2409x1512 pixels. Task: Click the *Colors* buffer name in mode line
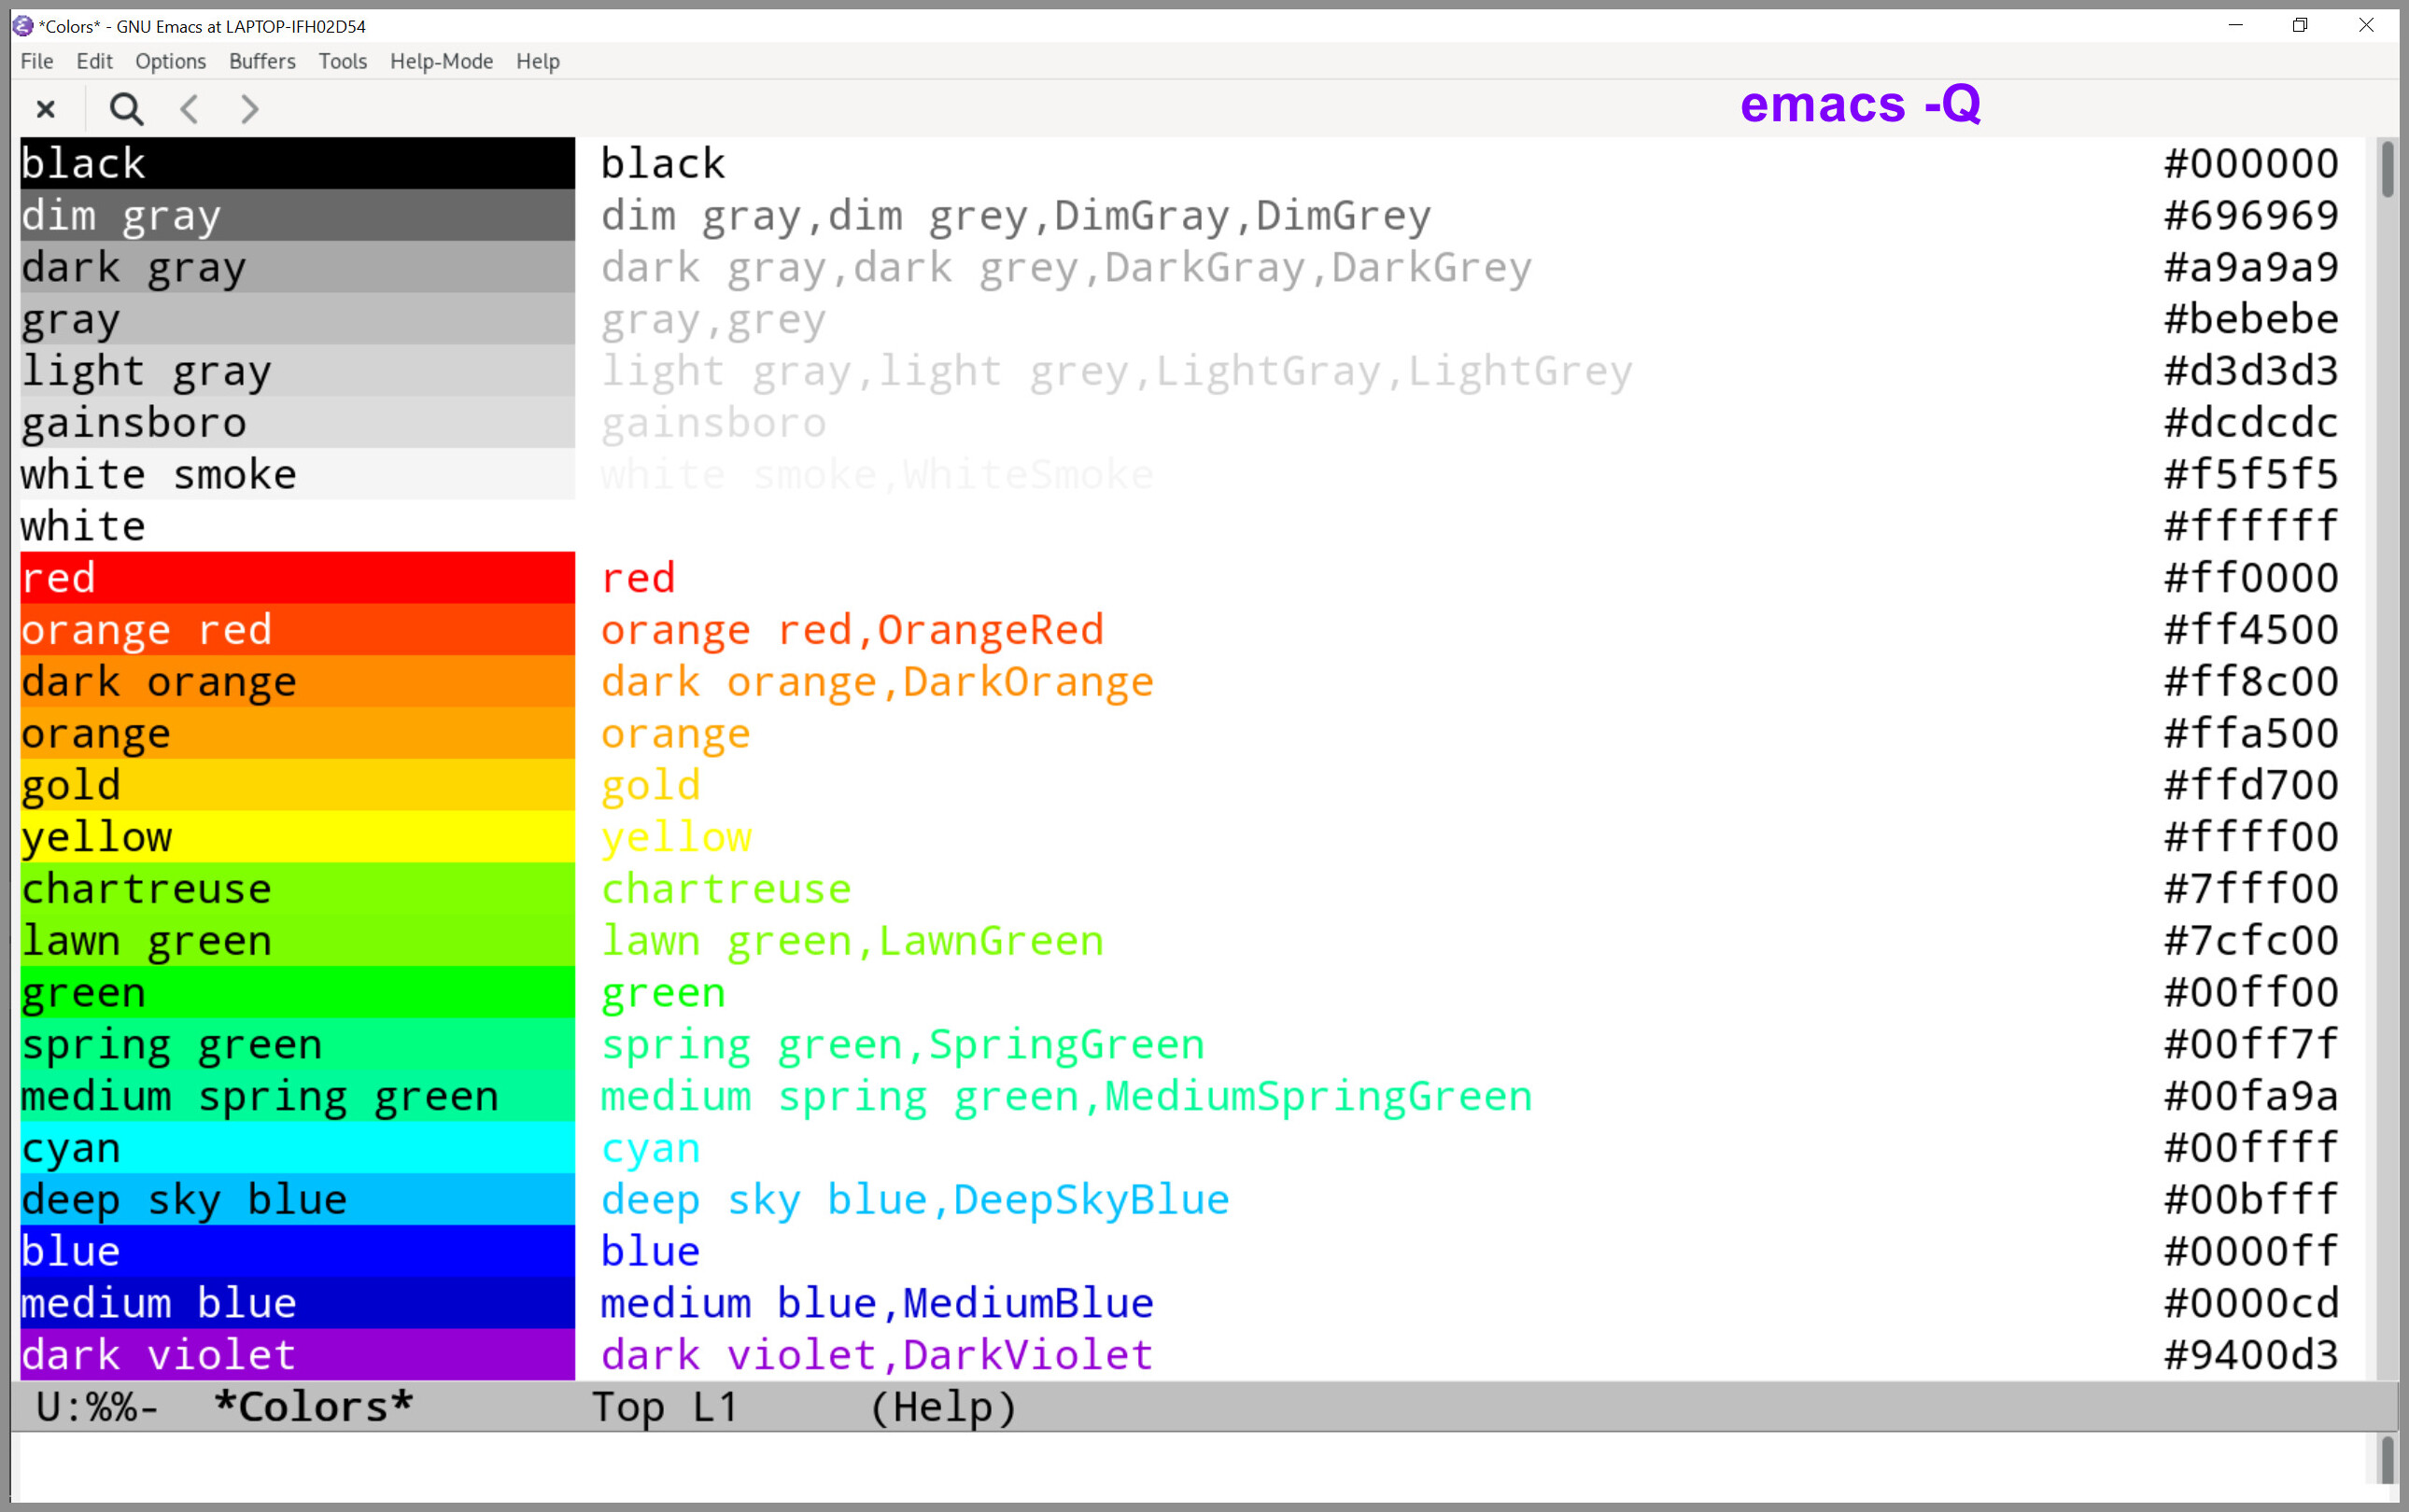click(x=313, y=1407)
